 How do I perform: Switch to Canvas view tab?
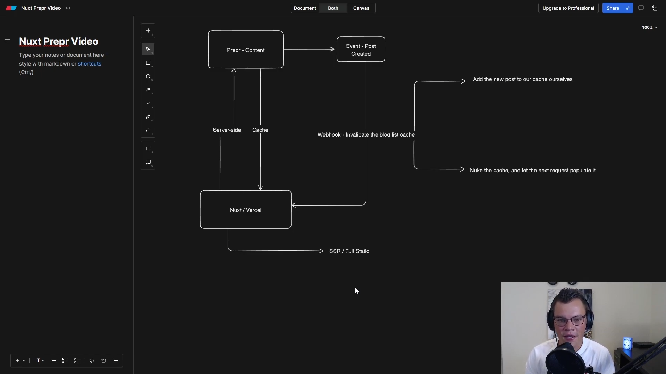tap(361, 8)
